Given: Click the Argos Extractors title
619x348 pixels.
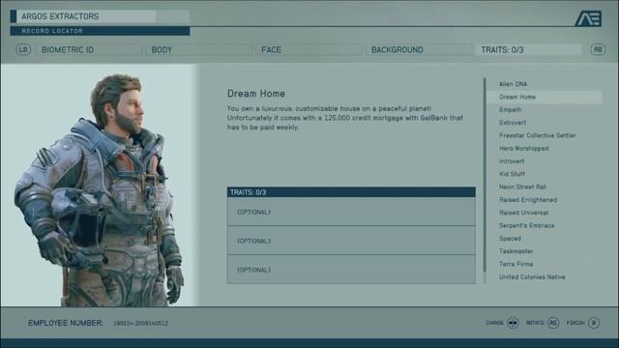Looking at the screenshot, I should [x=60, y=16].
